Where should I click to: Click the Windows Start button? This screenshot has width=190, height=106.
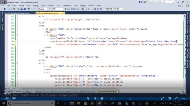(x=4, y=103)
